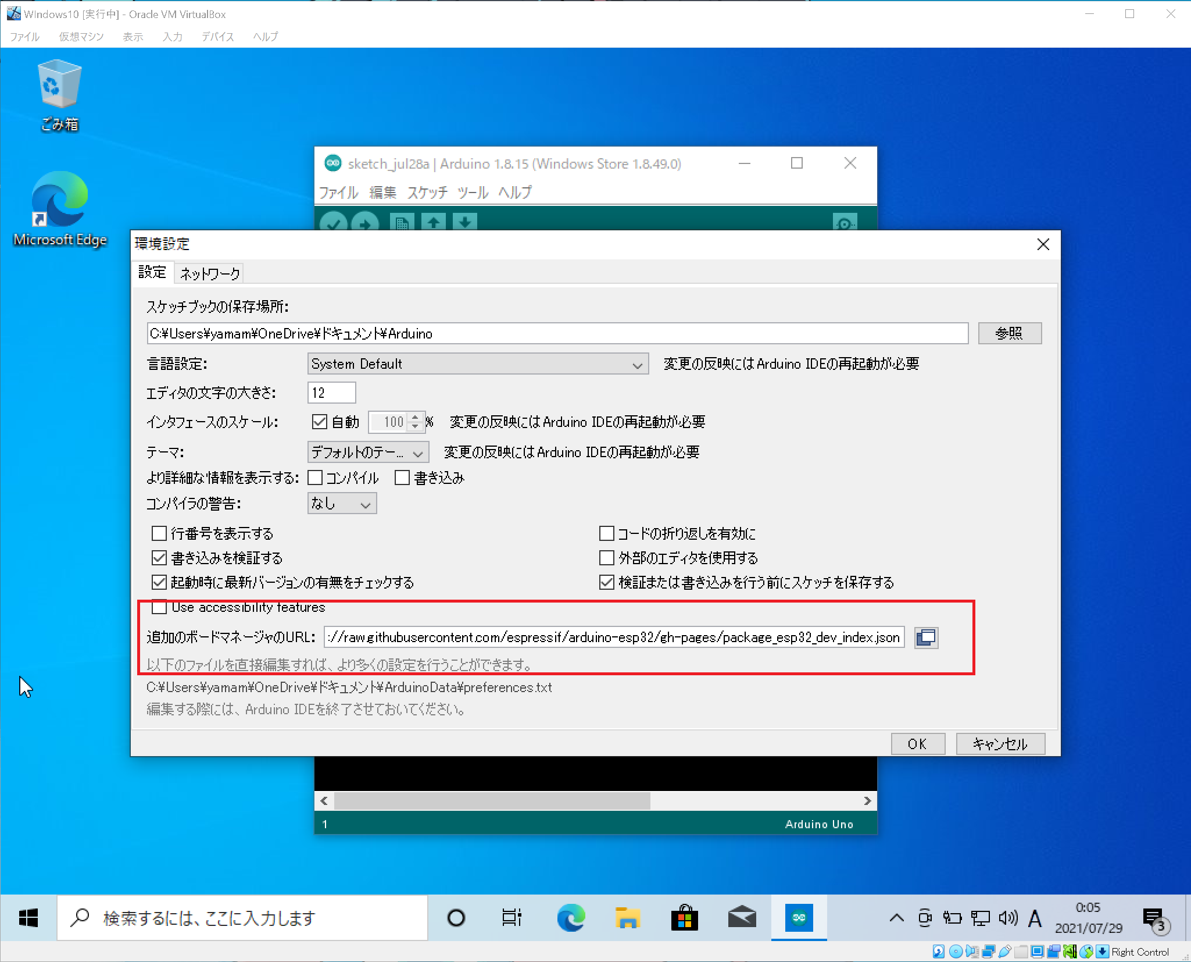Click the Arduino Upload arrow icon
The height and width of the screenshot is (962, 1191).
(x=365, y=223)
